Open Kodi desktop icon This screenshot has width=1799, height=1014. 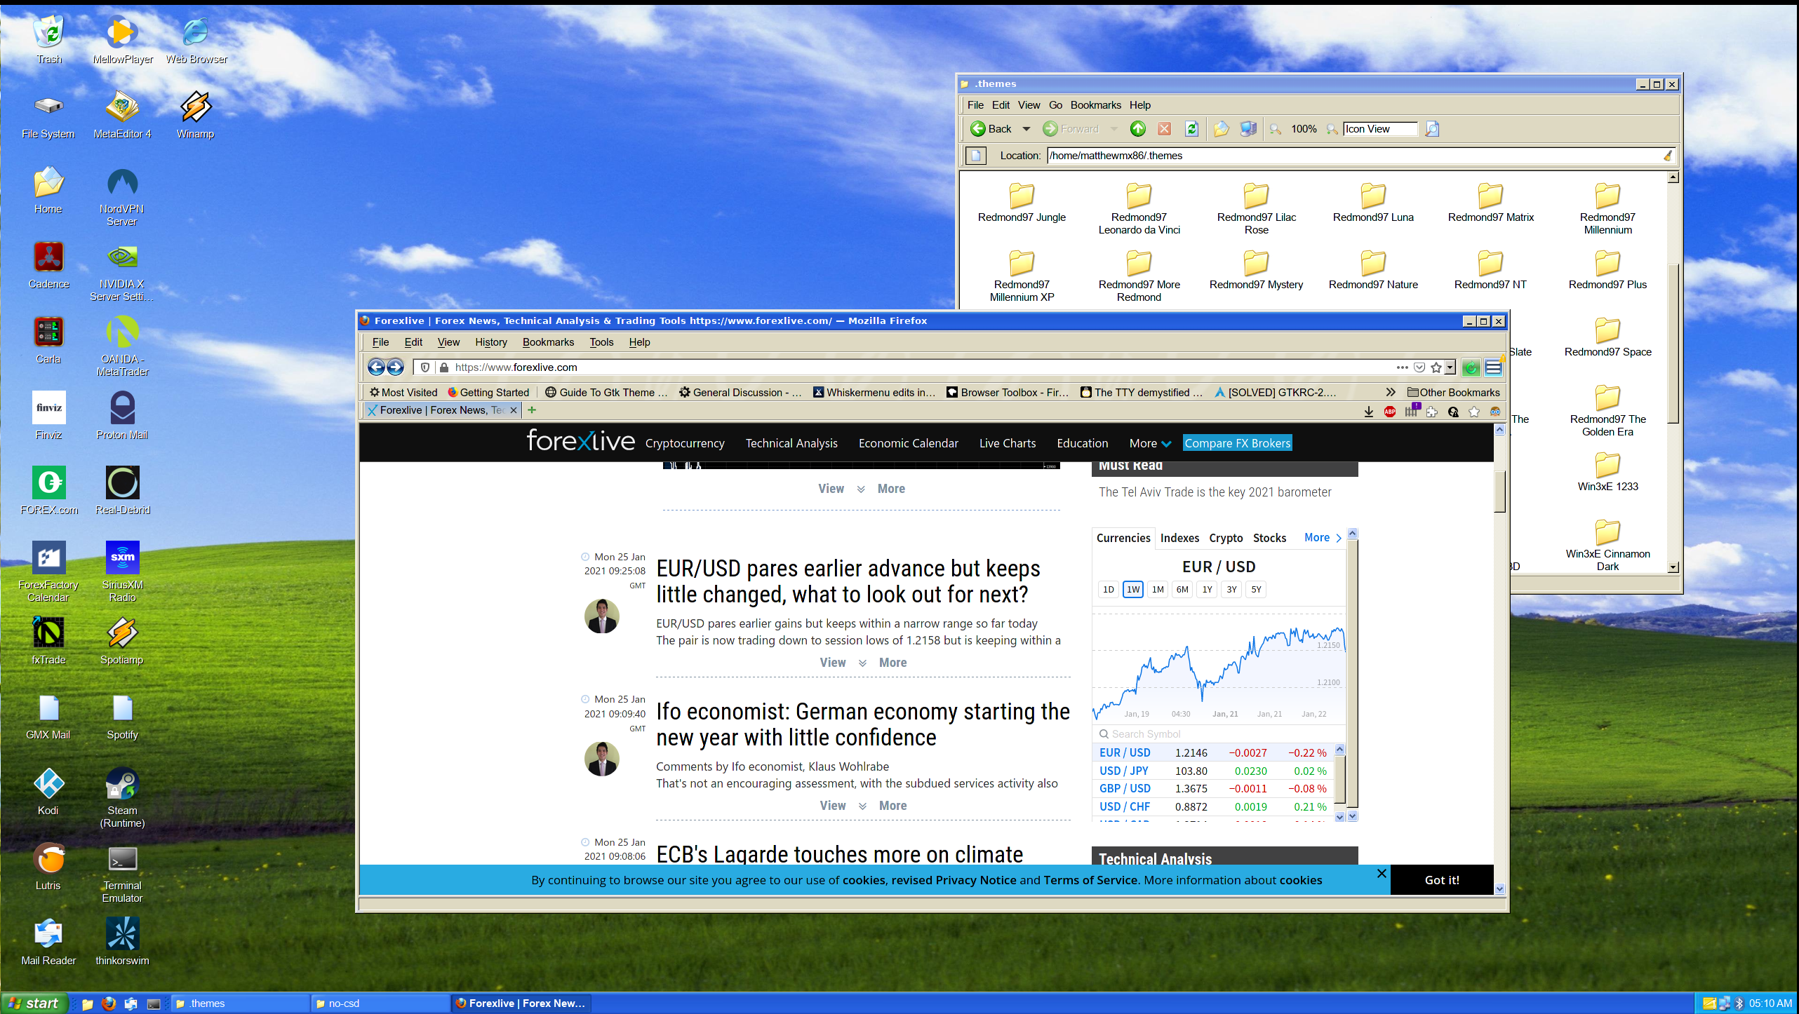[x=48, y=791]
